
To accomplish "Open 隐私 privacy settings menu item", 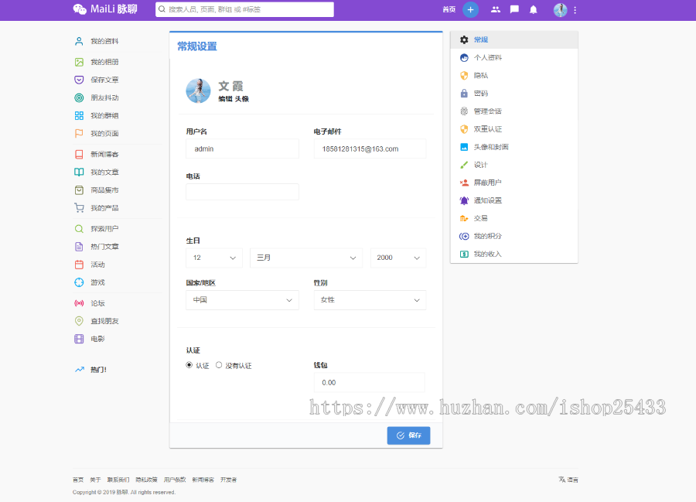I will [x=480, y=76].
